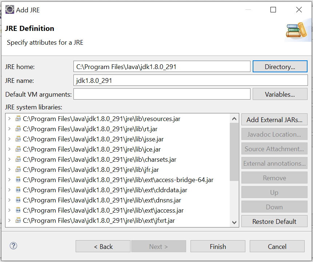
Task: Go back to the previous wizard page
Action: tap(103, 246)
